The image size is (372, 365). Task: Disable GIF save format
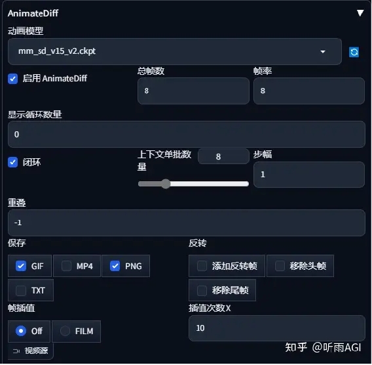click(21, 266)
